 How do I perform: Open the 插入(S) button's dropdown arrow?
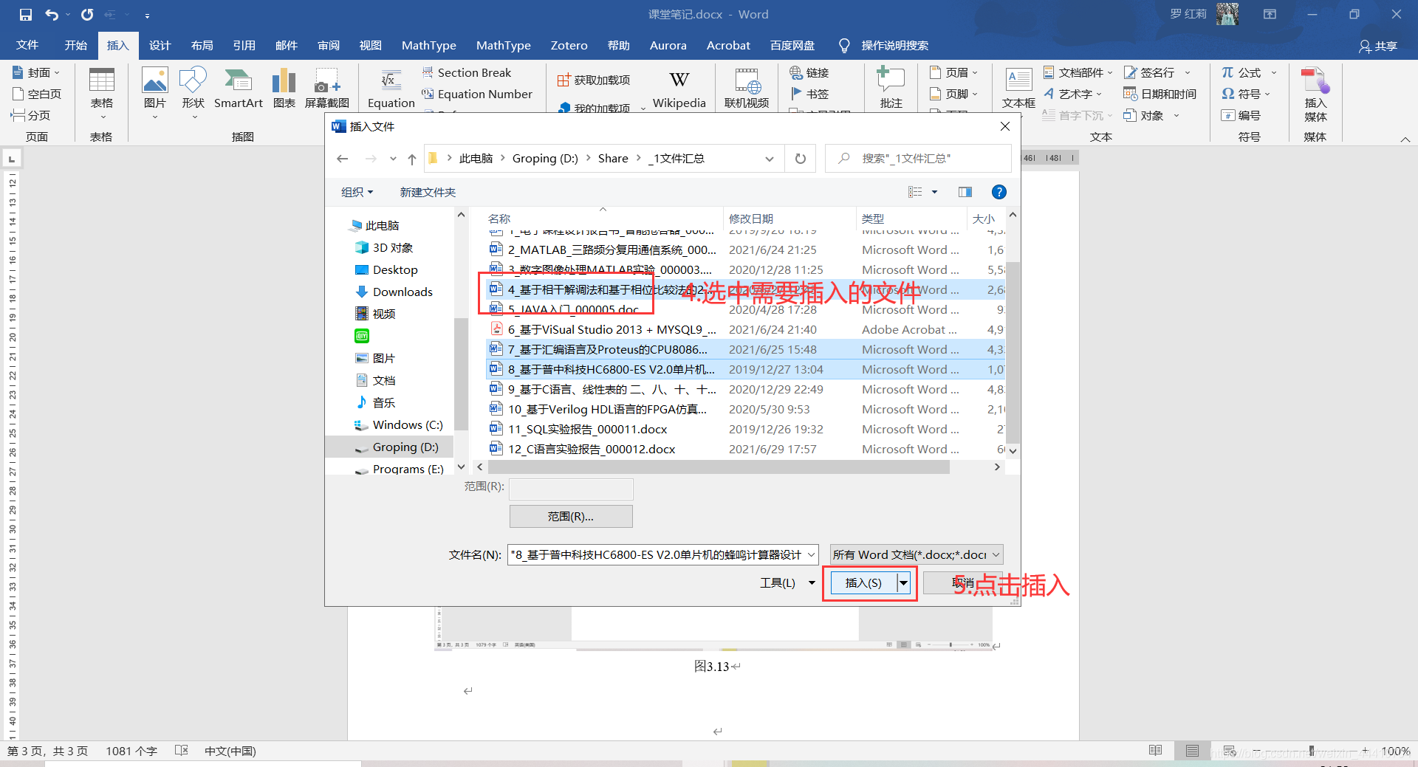point(903,583)
